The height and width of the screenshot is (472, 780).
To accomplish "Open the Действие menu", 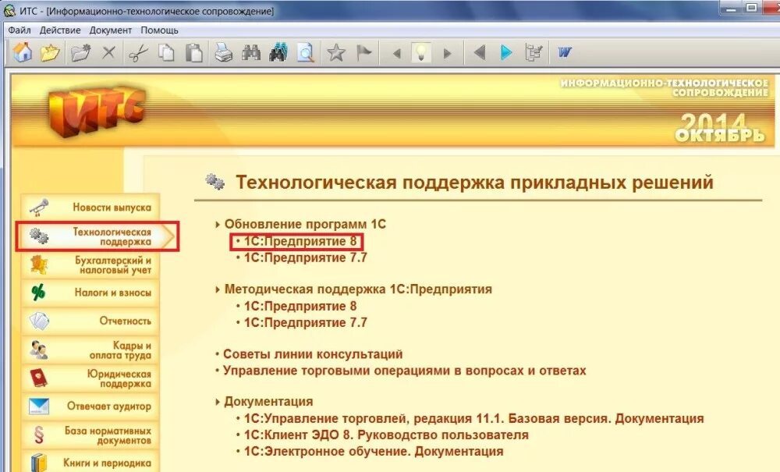I will [60, 30].
